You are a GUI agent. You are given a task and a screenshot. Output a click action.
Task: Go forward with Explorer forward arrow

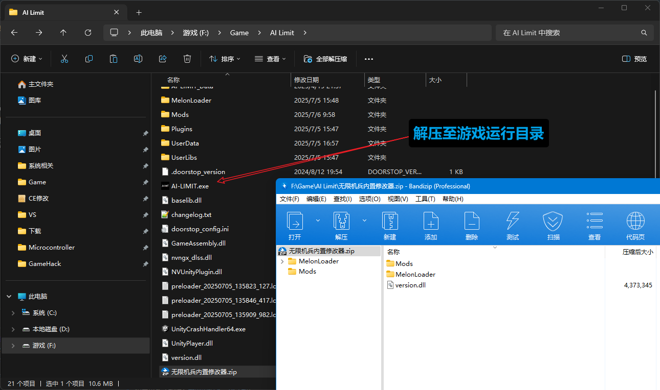39,33
